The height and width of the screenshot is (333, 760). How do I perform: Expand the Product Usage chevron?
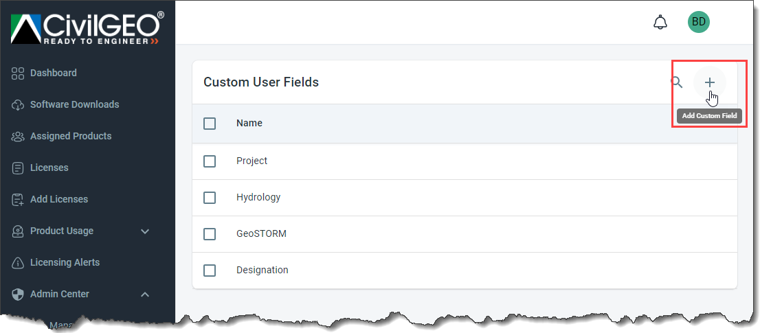pyautogui.click(x=145, y=231)
